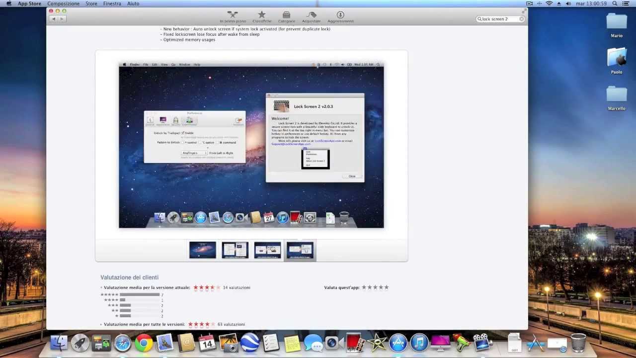Click the Valutazione dei clienti heading
This screenshot has height=358, width=636.
[x=129, y=277]
